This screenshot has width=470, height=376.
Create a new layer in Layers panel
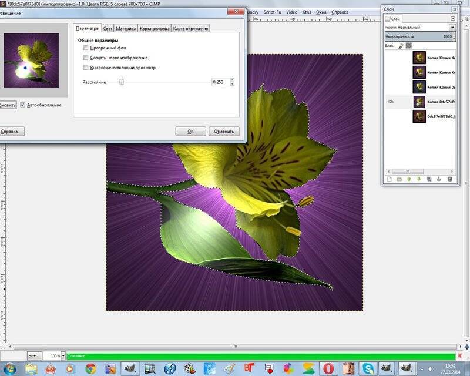click(x=389, y=179)
